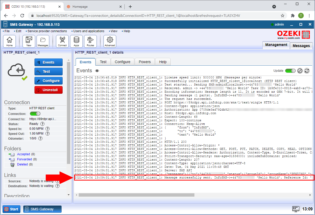Open the View menu
This screenshot has height=215, width=315.
114,31
